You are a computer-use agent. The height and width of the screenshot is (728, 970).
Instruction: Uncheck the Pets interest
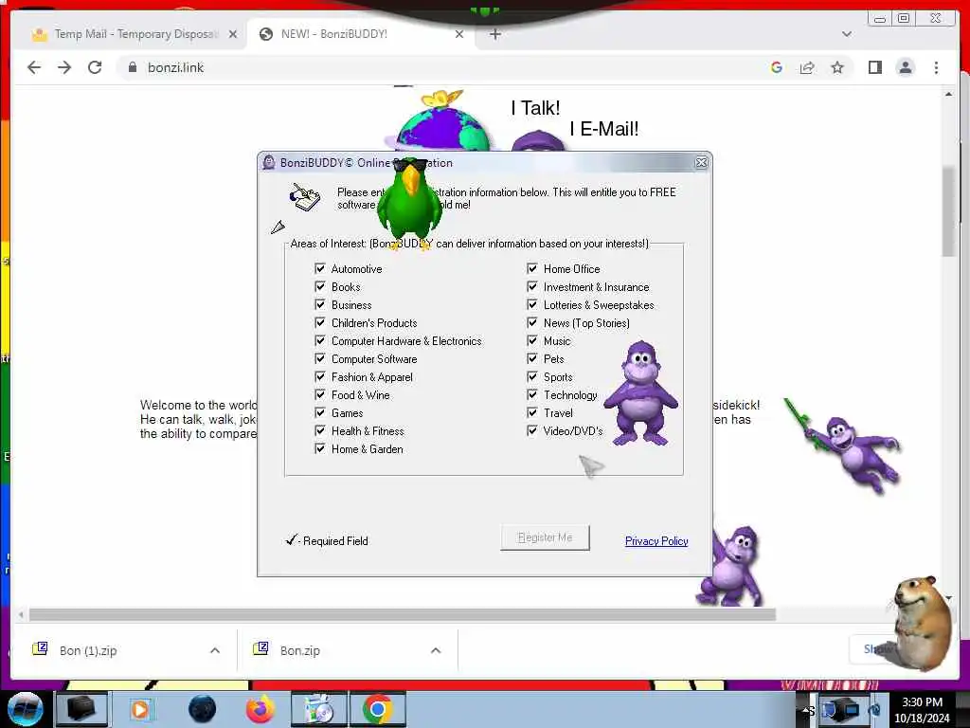[532, 357]
